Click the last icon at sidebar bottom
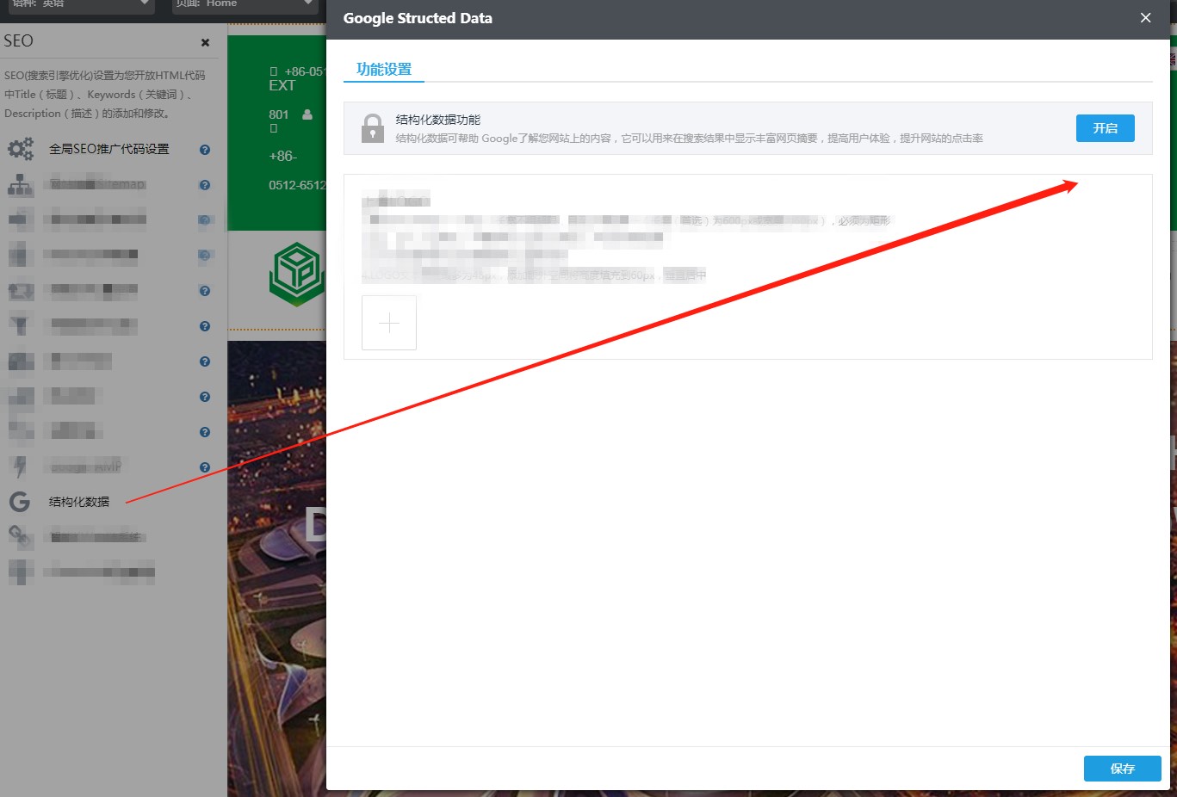This screenshot has height=797, width=1177. click(20, 571)
